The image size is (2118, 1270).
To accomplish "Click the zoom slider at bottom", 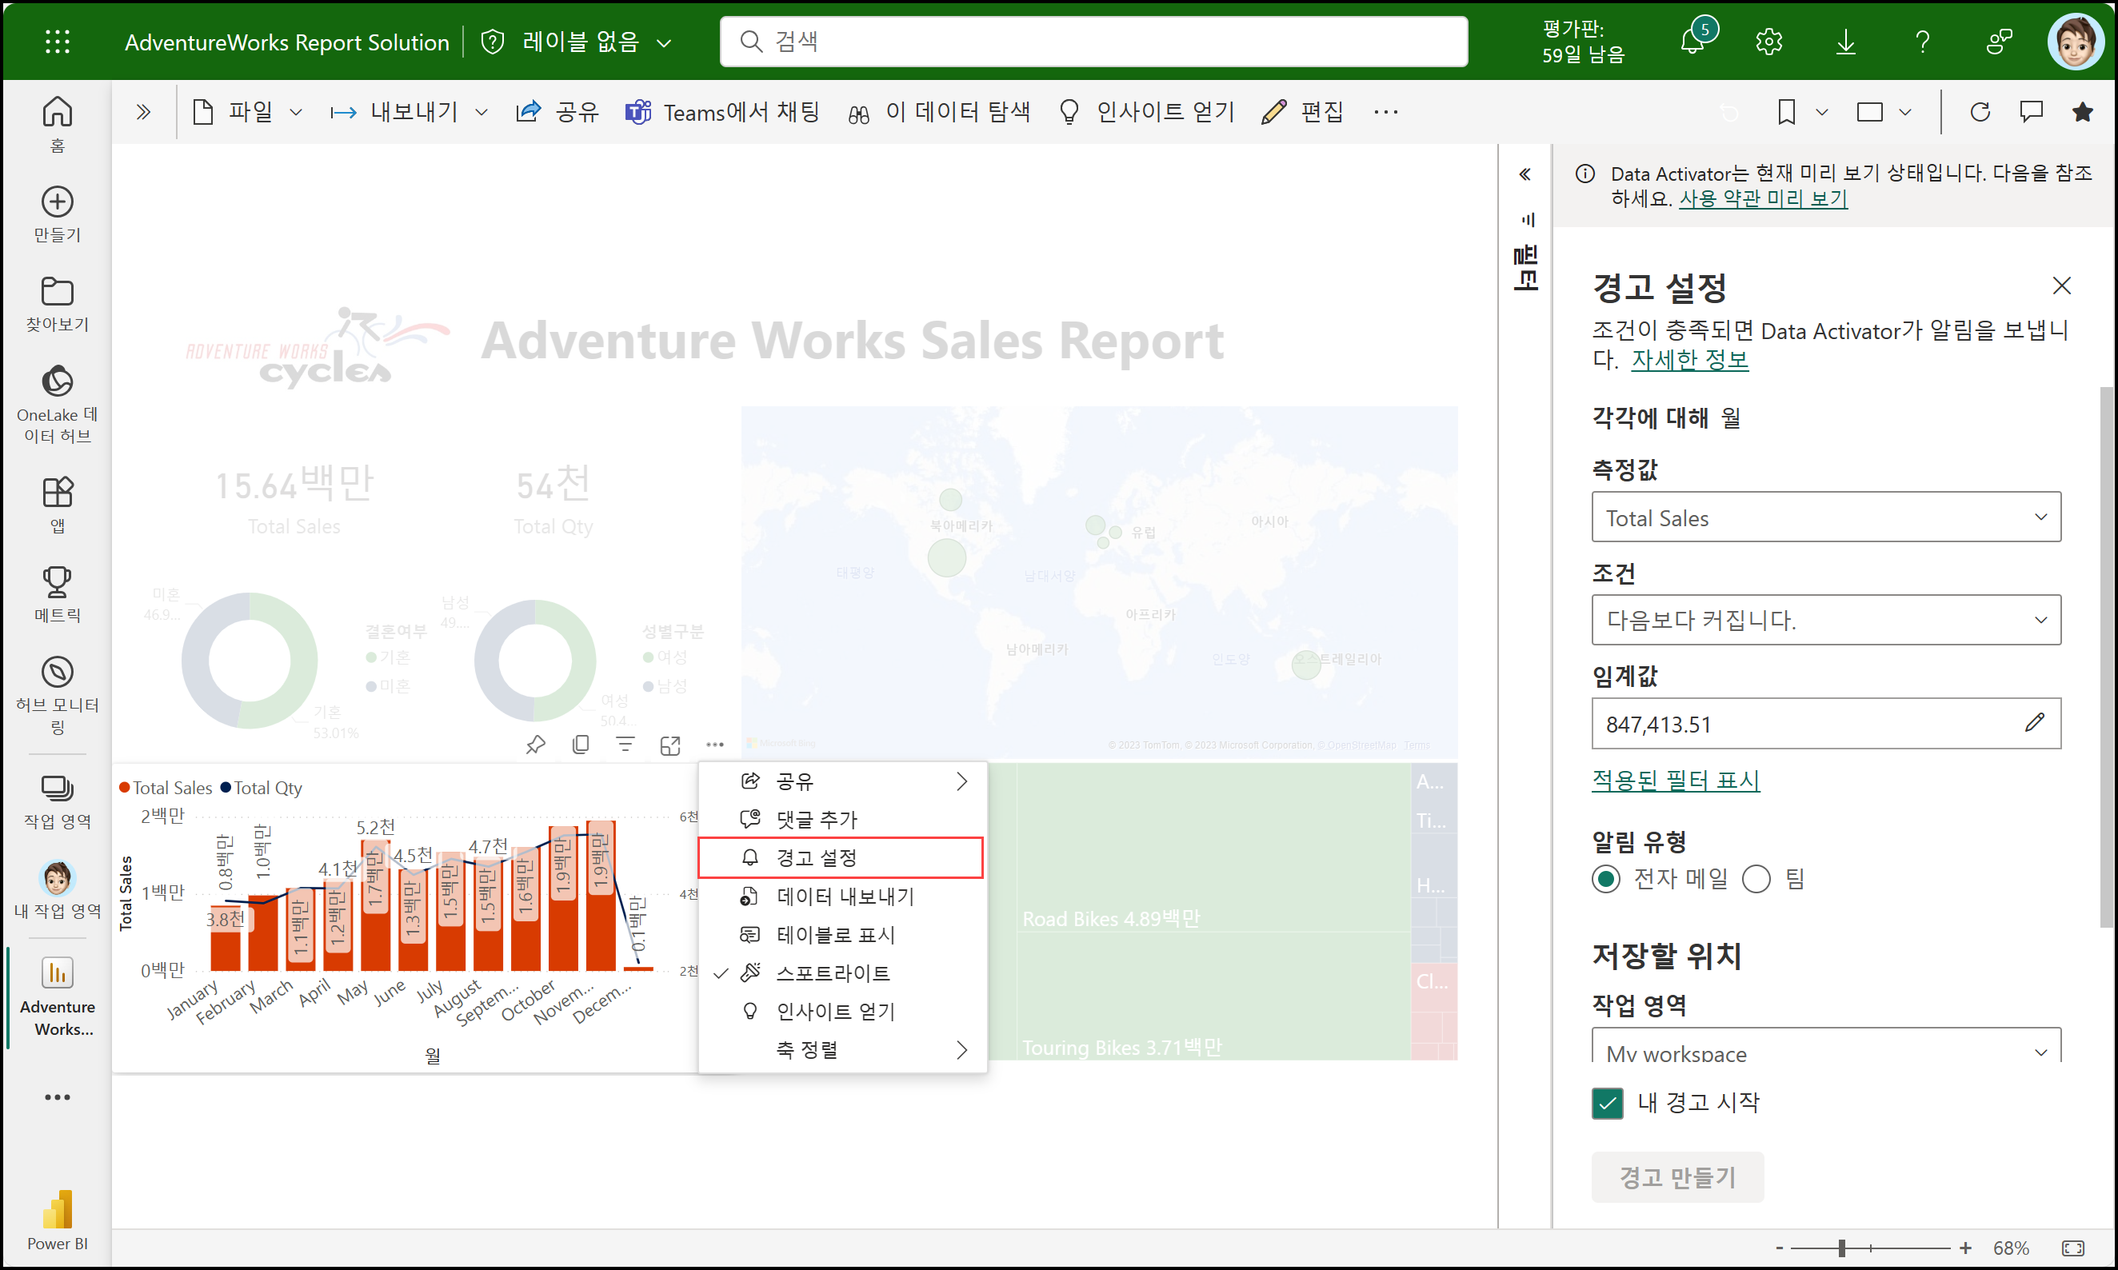I will (x=1841, y=1248).
